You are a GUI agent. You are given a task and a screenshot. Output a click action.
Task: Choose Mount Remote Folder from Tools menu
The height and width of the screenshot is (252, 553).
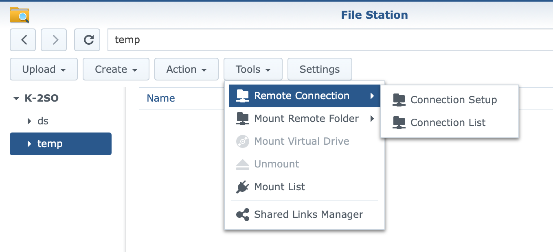[305, 119]
